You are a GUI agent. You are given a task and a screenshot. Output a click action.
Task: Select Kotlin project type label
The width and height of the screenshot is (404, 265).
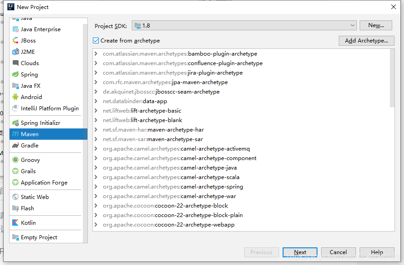point(29,223)
